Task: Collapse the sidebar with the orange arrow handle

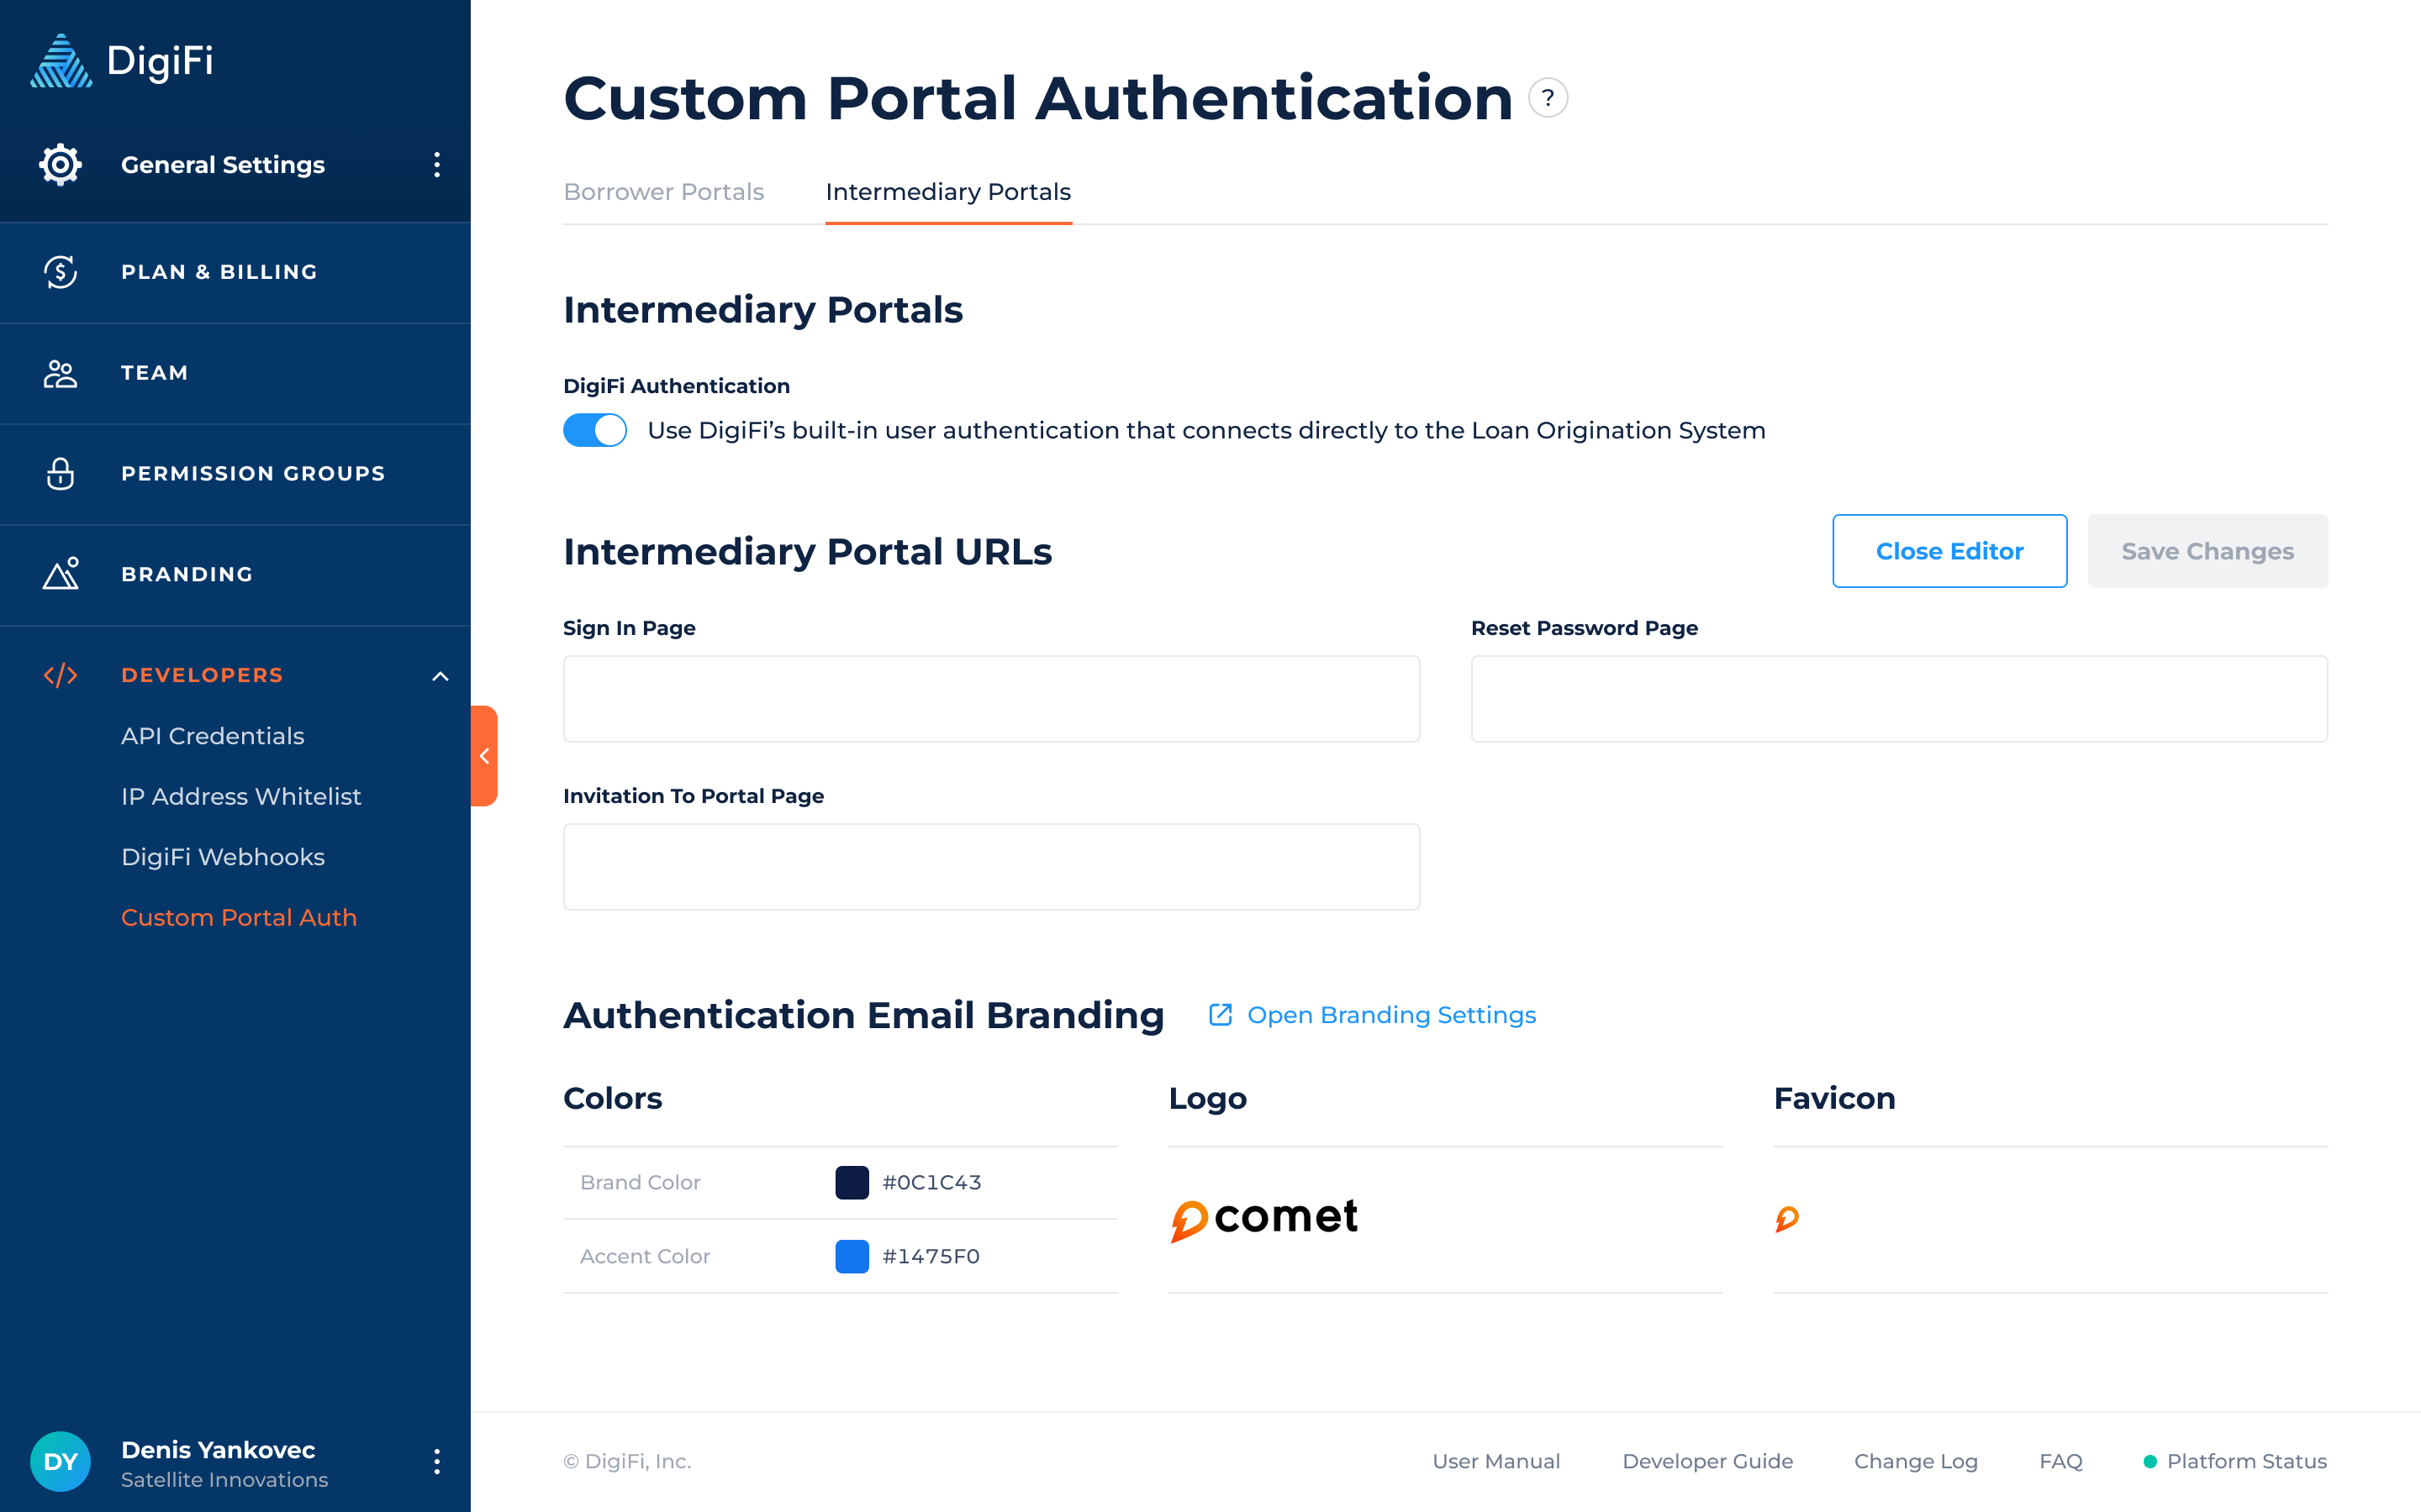Action: point(484,756)
